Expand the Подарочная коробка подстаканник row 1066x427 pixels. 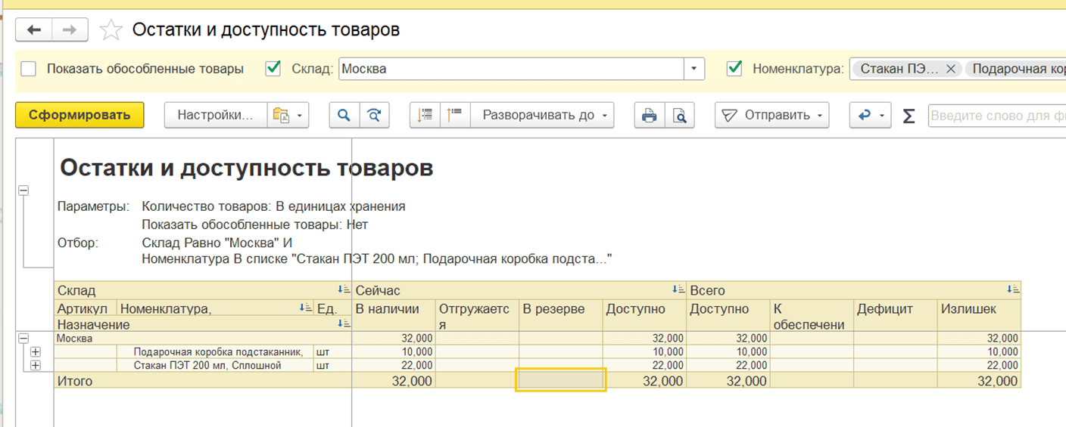pyautogui.click(x=35, y=352)
